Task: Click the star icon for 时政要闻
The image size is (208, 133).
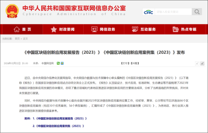Action: click(x=54, y=29)
